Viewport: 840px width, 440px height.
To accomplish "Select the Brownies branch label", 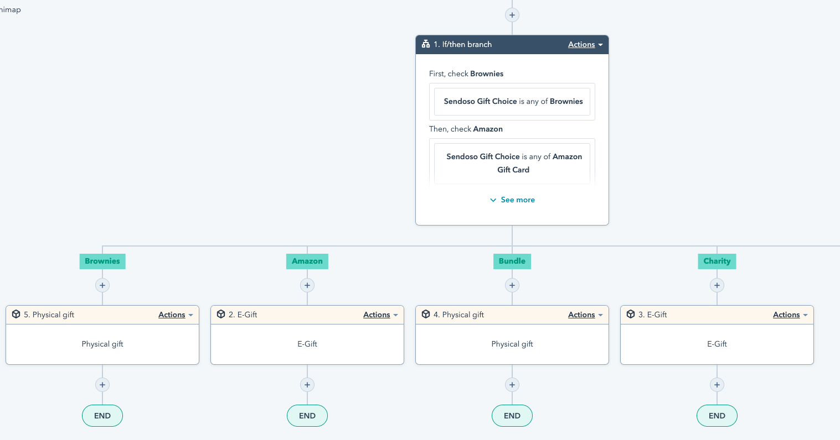I will pyautogui.click(x=102, y=261).
